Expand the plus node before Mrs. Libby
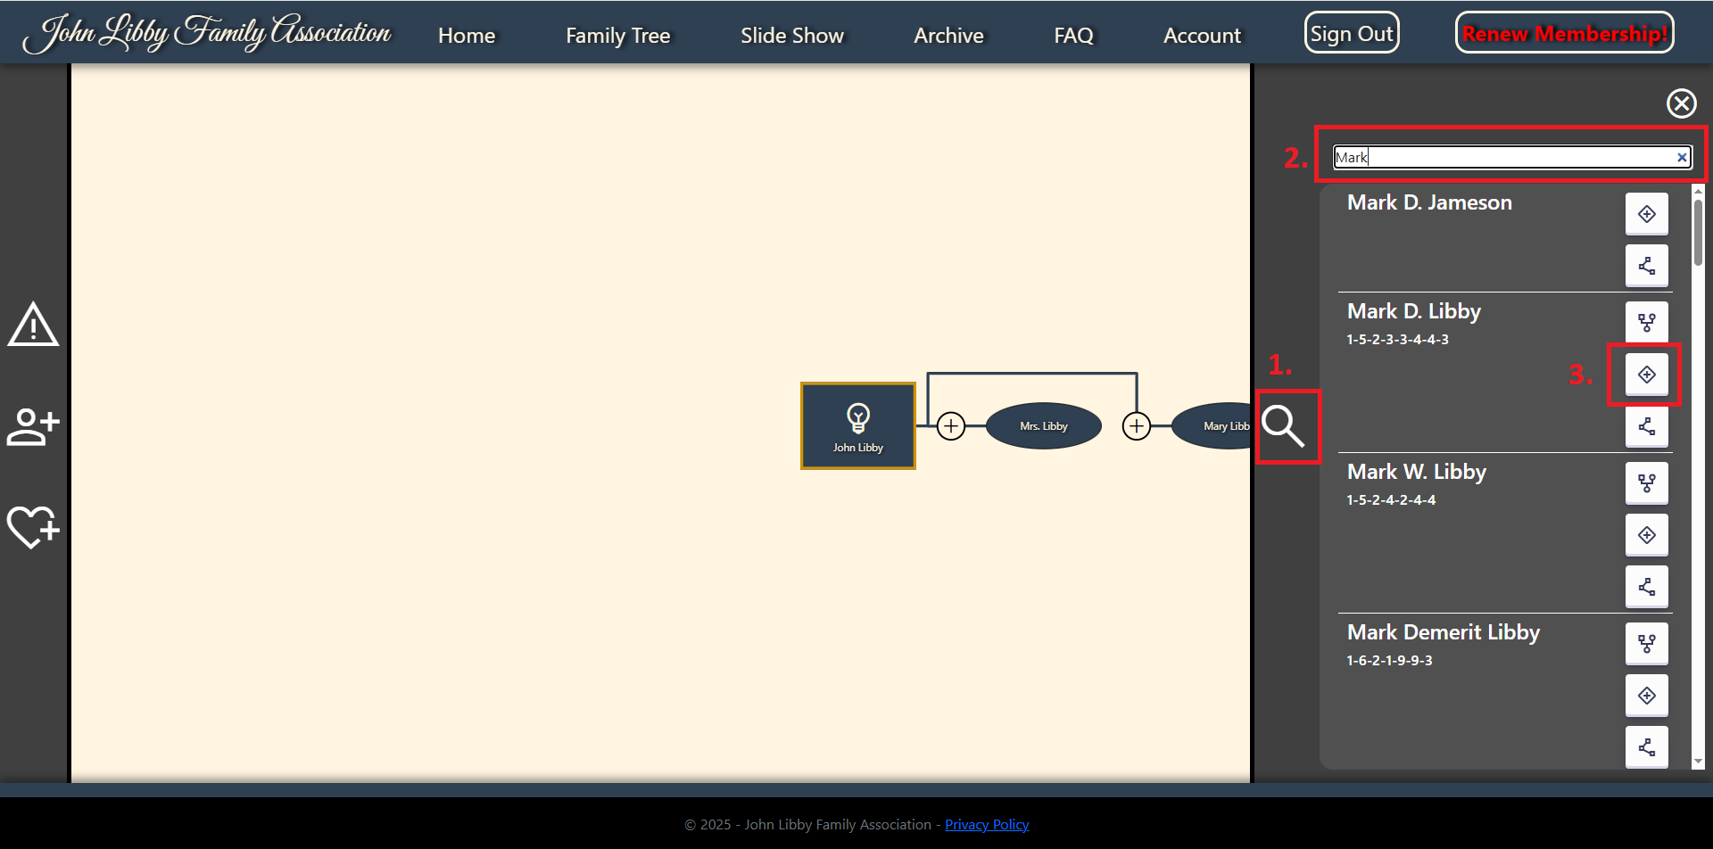This screenshot has width=1713, height=849. [x=951, y=426]
